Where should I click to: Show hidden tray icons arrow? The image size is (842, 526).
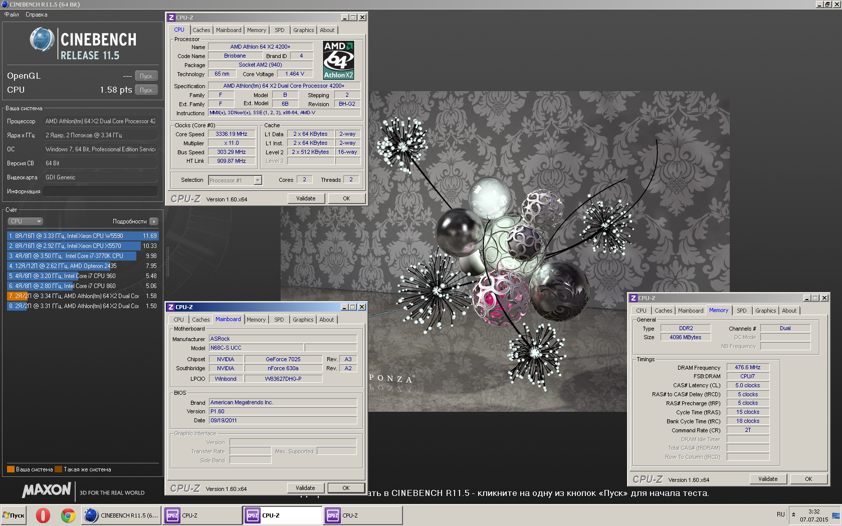793,514
